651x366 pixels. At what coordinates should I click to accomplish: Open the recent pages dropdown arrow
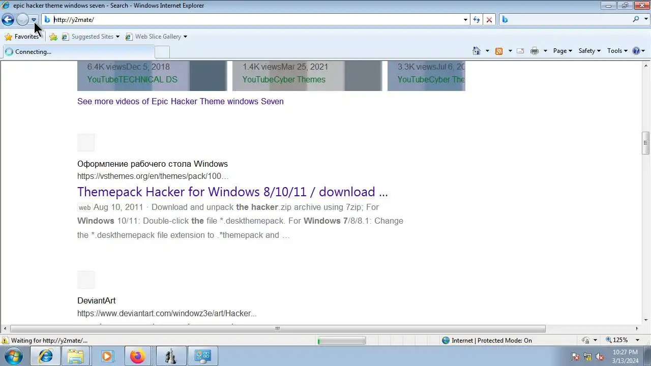point(34,20)
